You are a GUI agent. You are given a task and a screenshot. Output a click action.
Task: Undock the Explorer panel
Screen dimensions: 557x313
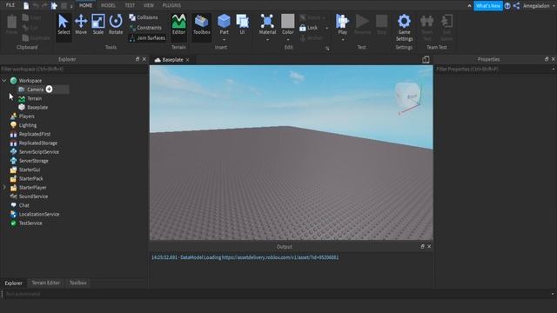(138, 59)
